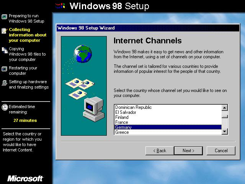Pick Finland as the channel country

pos(168,117)
